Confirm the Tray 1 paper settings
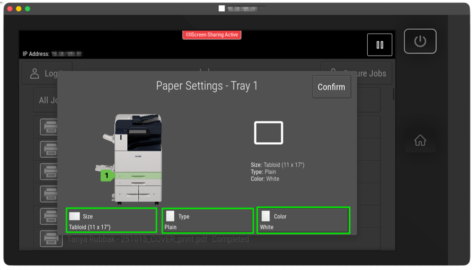Viewport: 472px width, 270px height. coord(331,87)
